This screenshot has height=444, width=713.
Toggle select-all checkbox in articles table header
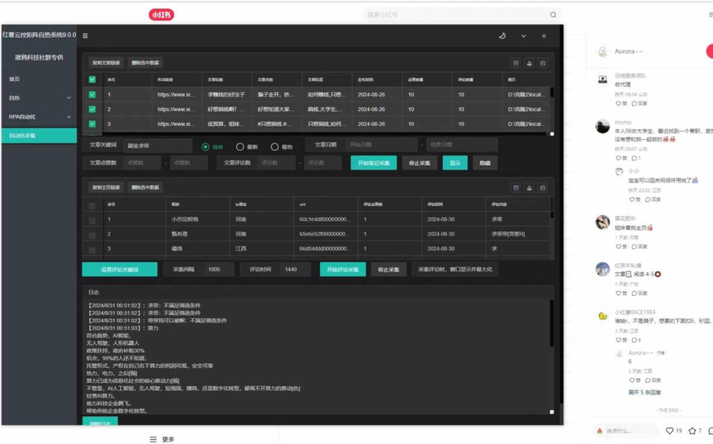93,79
